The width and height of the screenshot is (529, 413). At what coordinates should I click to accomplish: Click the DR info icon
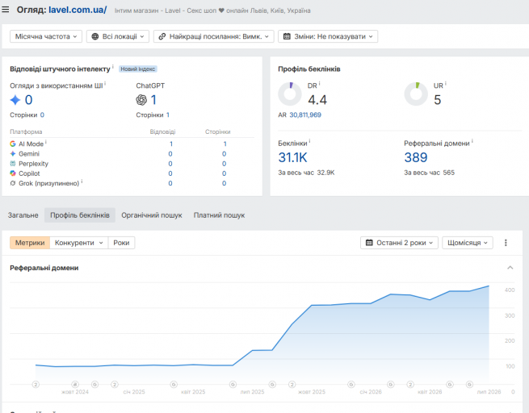(320, 83)
